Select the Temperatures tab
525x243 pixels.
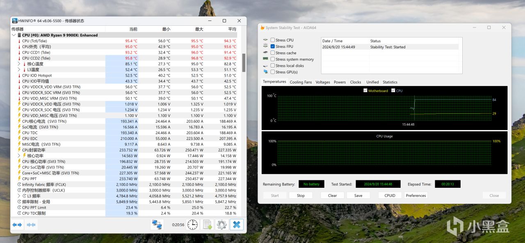click(274, 81)
